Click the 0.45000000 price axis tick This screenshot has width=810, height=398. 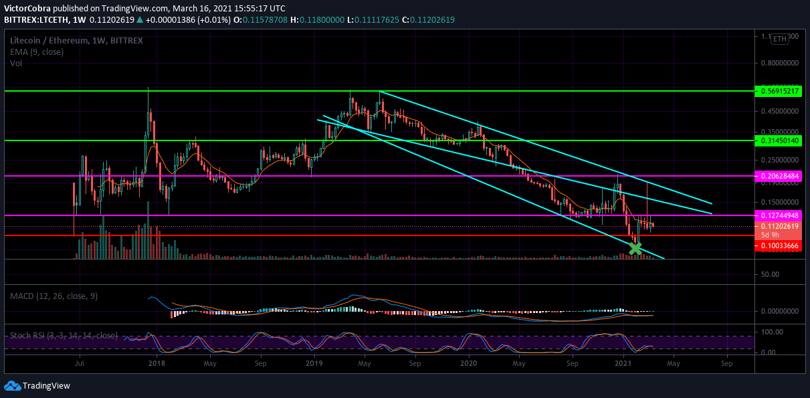coord(779,111)
